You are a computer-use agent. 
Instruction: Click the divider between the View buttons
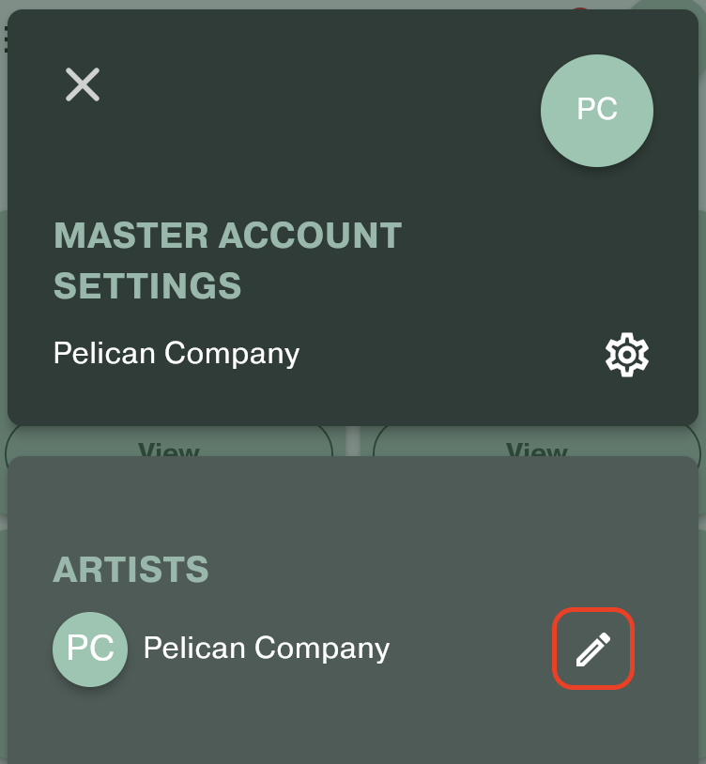(x=352, y=441)
